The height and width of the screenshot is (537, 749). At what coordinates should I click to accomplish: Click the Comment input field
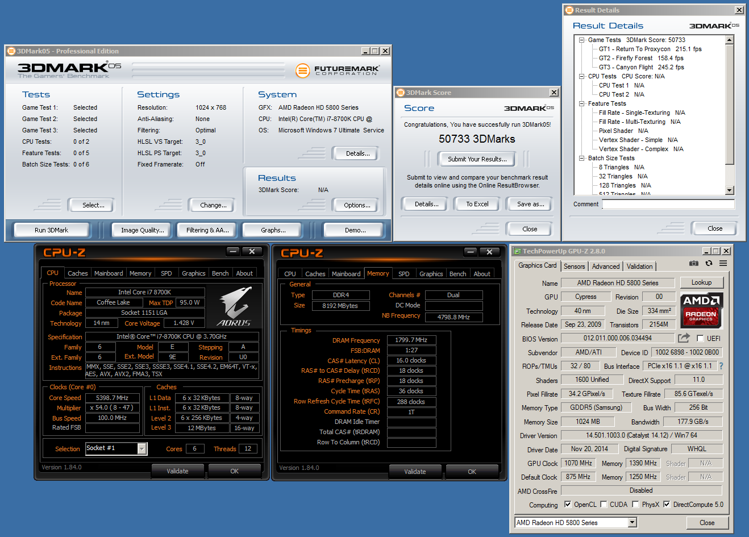(668, 205)
